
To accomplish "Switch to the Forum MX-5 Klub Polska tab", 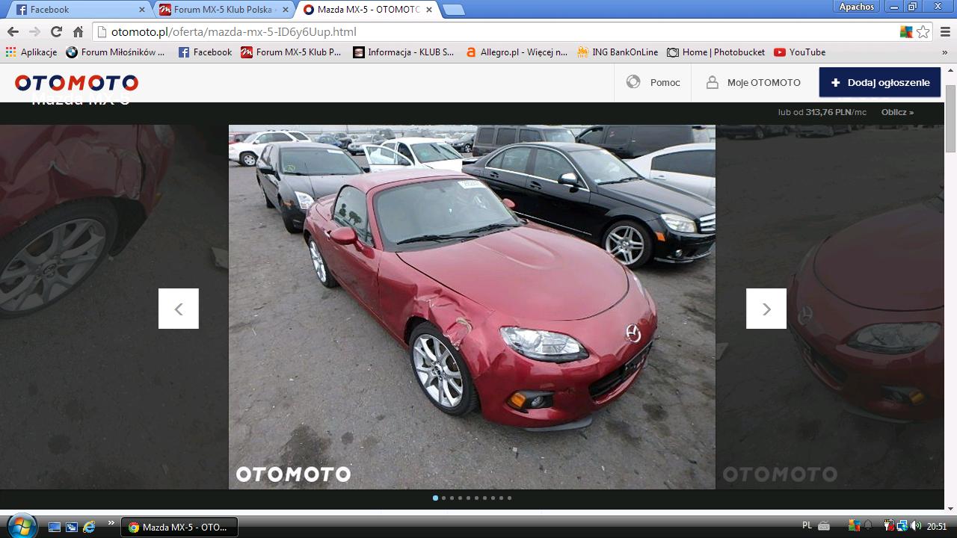I will click(x=222, y=10).
